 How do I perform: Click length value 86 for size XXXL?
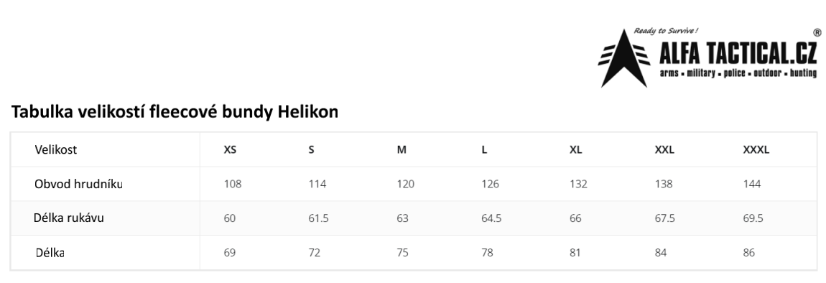(x=748, y=253)
